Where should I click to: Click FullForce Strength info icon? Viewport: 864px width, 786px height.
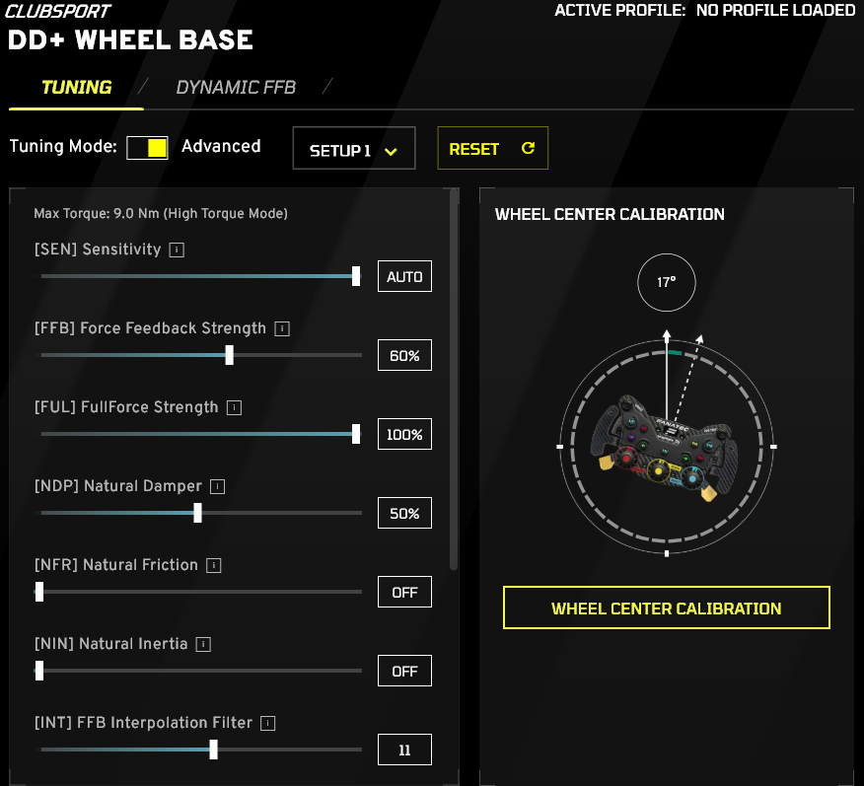pyautogui.click(x=234, y=408)
